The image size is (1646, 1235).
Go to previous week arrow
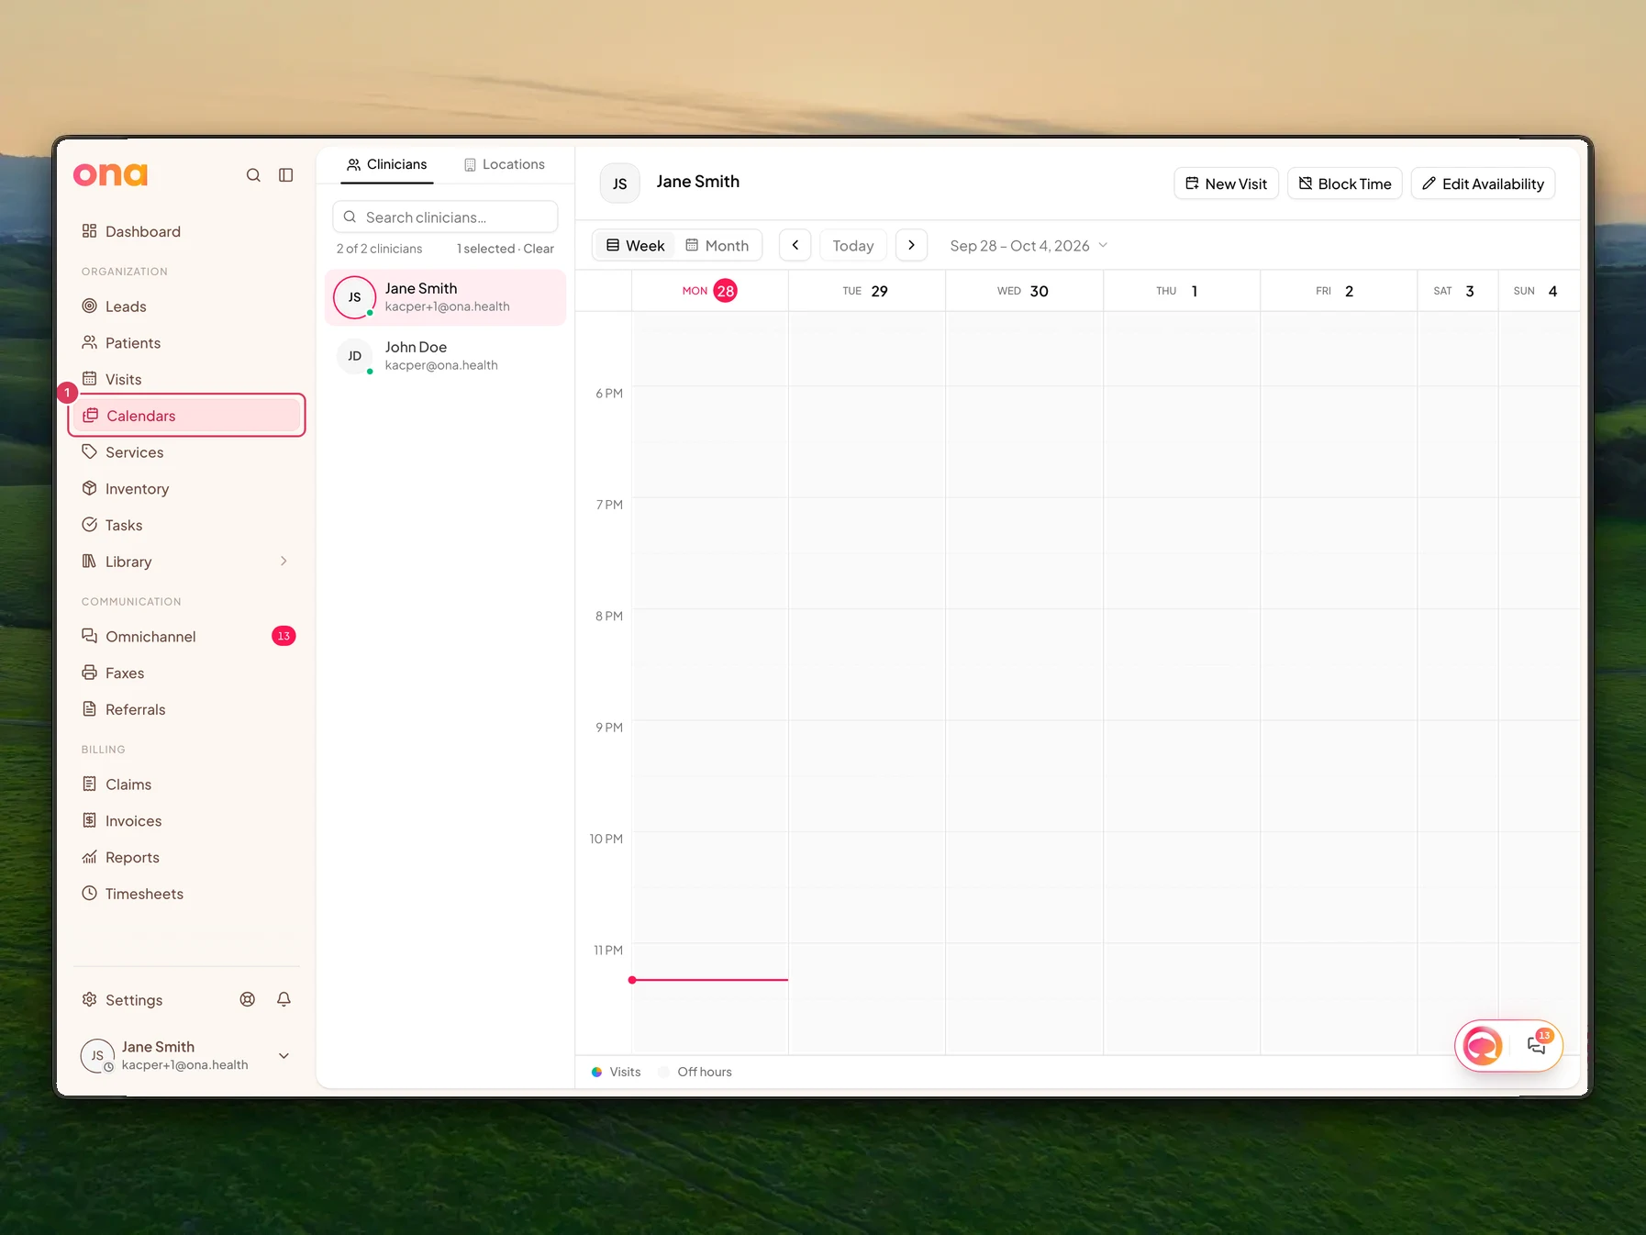[795, 245]
